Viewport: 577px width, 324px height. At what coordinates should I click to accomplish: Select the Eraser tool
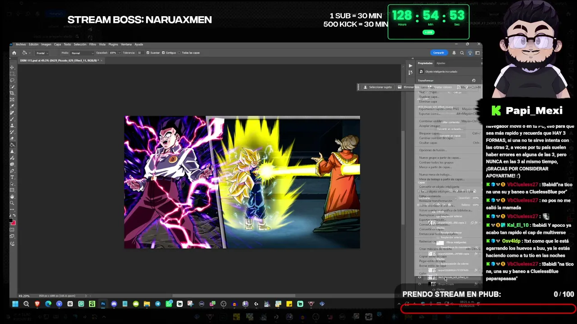click(12, 138)
